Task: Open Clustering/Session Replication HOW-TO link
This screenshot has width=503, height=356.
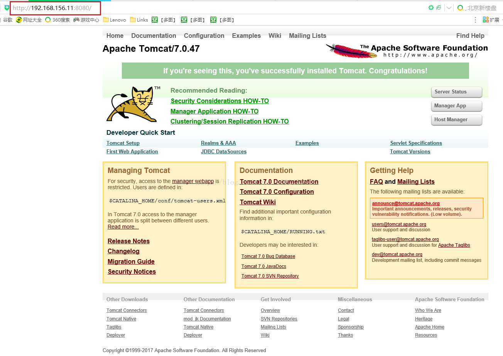Action: pos(230,121)
